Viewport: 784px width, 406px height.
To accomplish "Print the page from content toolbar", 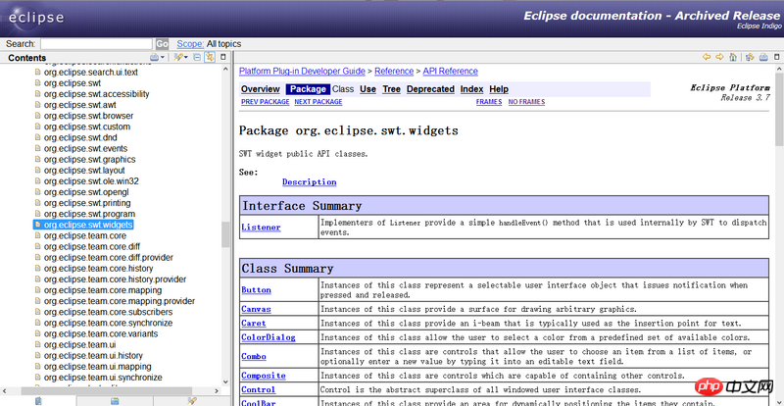I will (763, 57).
